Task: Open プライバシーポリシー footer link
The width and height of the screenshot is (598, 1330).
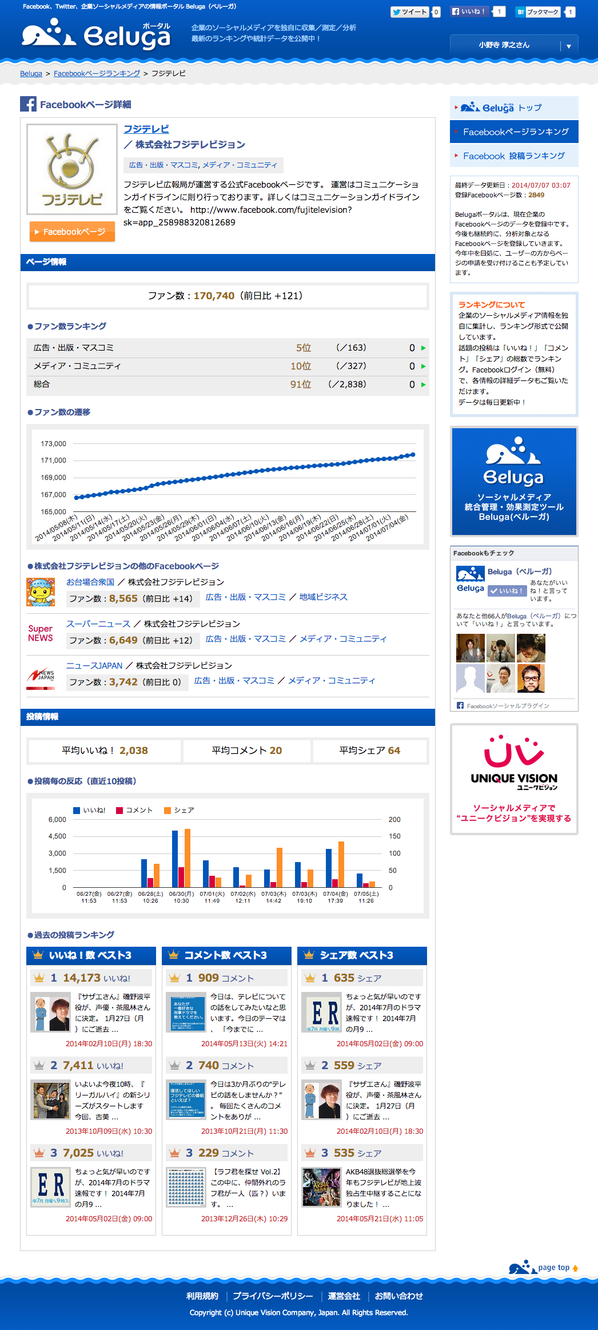Action: [x=273, y=1296]
